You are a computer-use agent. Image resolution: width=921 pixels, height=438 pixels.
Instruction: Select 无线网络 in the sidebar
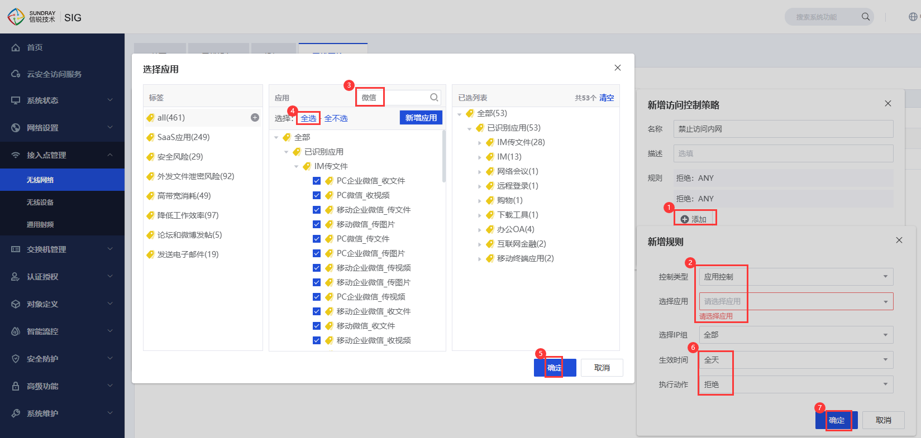pyautogui.click(x=62, y=180)
